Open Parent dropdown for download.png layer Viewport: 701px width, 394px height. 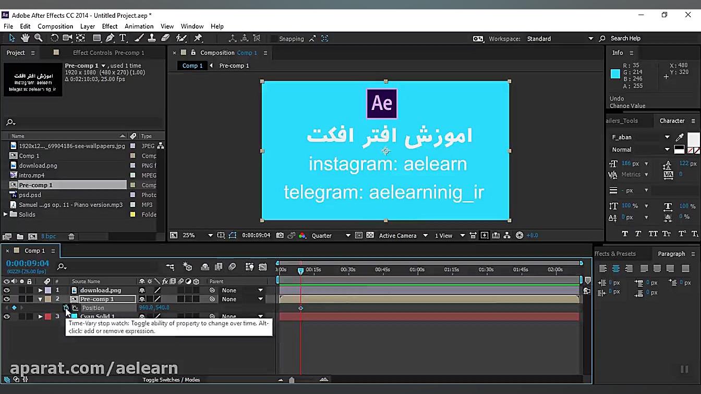point(242,290)
